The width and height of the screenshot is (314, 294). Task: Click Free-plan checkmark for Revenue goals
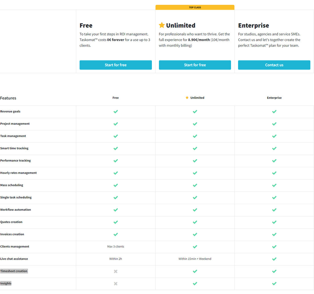pos(116,111)
